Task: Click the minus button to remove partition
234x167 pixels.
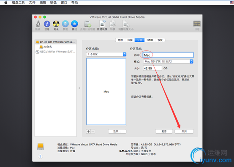Action: (x=93, y=131)
